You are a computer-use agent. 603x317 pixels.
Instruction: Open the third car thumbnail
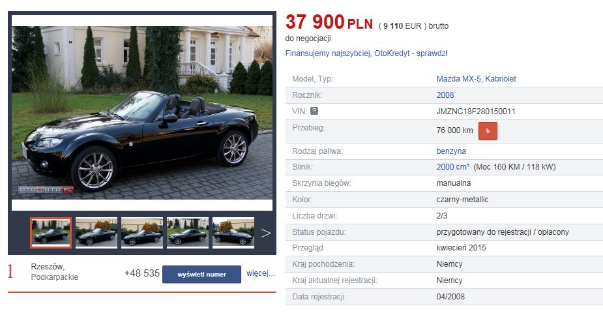(x=142, y=233)
